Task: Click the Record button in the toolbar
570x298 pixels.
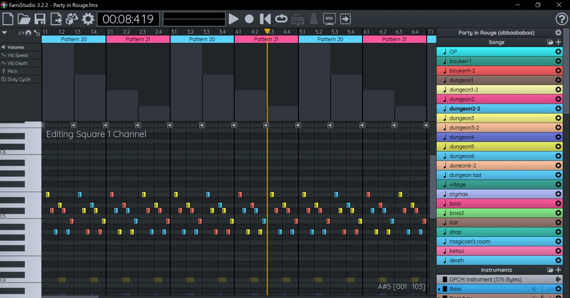Action: [249, 19]
